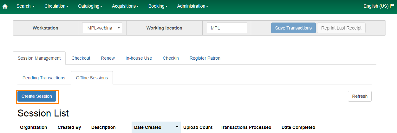Click the Home icon in navbar
Viewport: 397px width, 133px height.
(5, 6)
